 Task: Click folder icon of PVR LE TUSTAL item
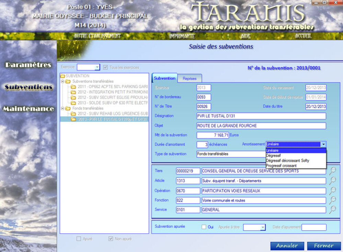click(x=73, y=119)
